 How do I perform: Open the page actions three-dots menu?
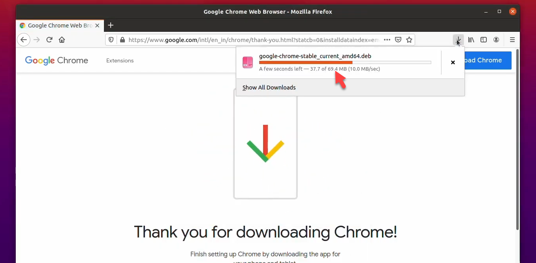pos(387,40)
